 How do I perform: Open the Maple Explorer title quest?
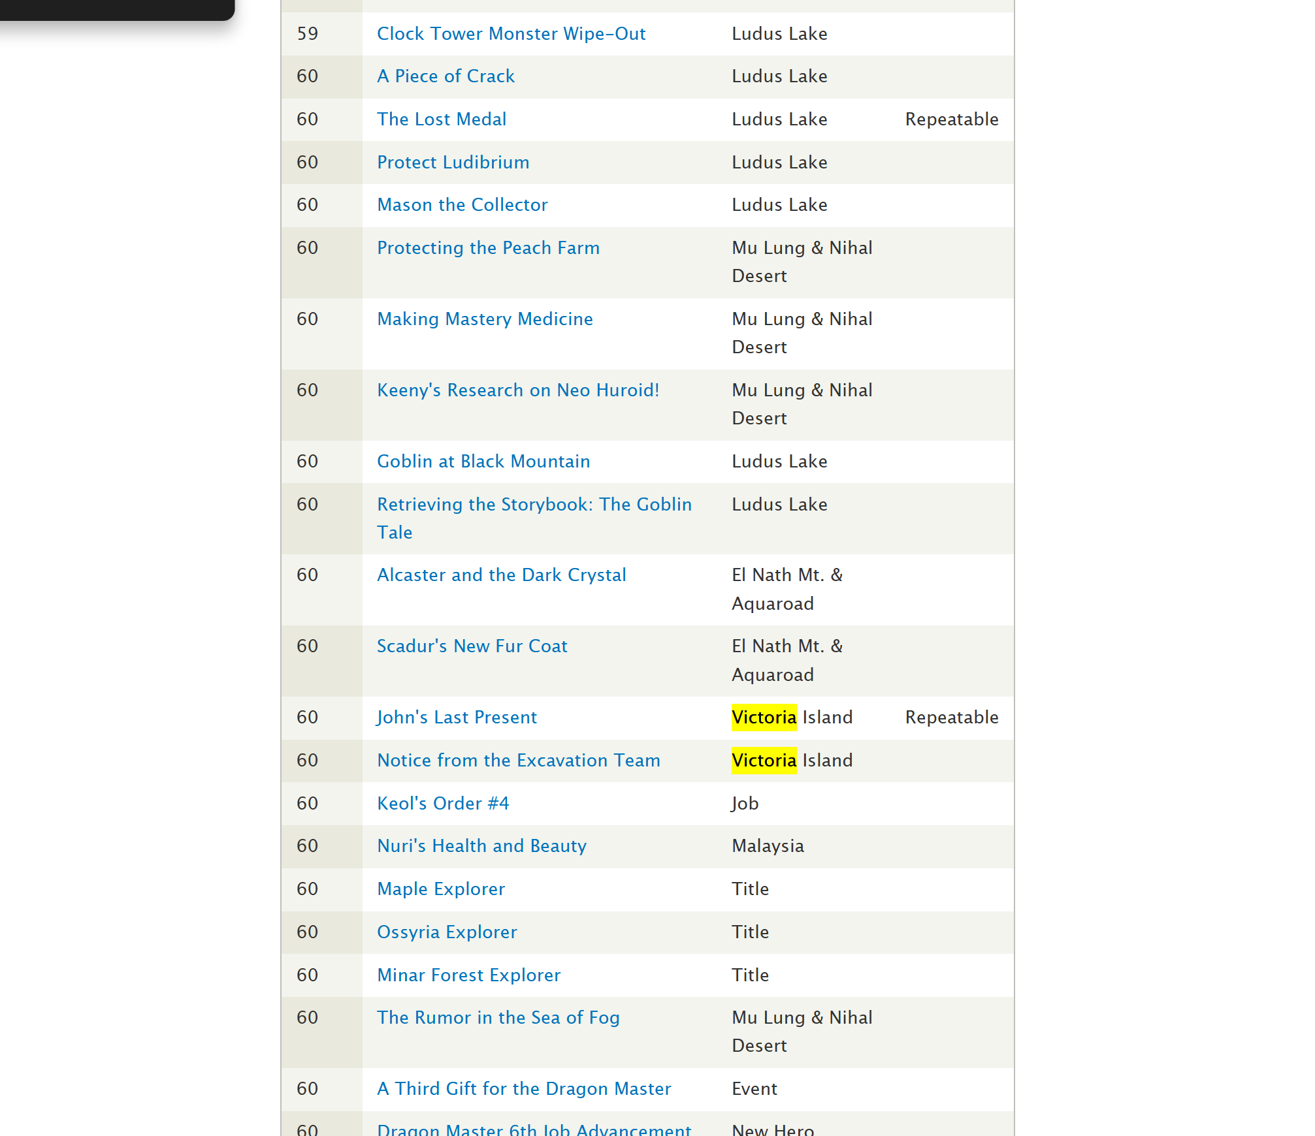pos(441,889)
